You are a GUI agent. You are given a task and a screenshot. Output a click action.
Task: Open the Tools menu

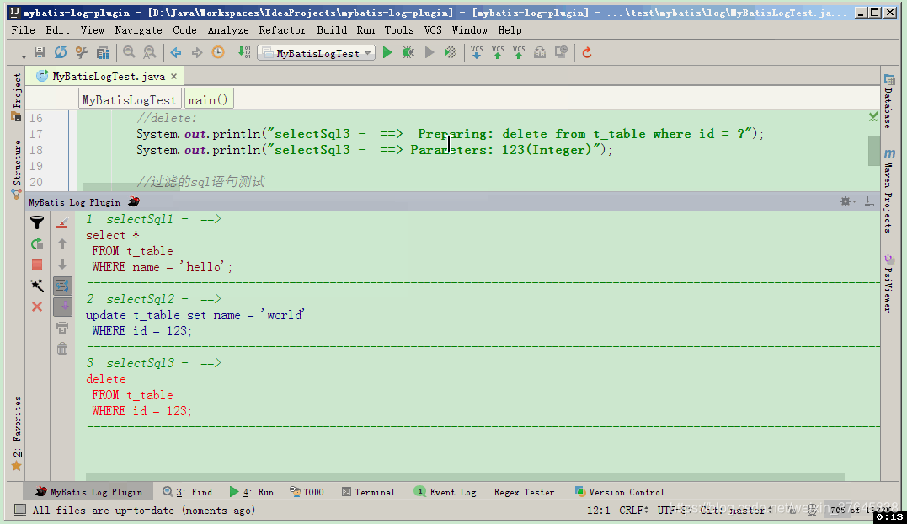[x=399, y=30]
